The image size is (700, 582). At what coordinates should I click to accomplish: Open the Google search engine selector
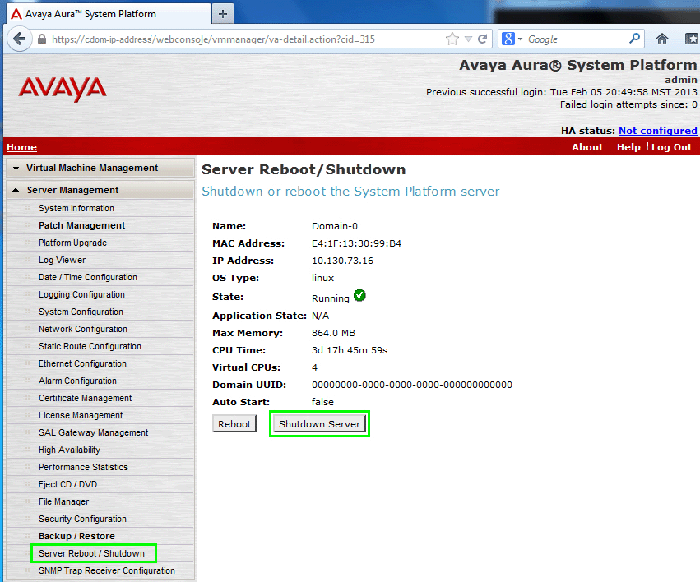(512, 39)
